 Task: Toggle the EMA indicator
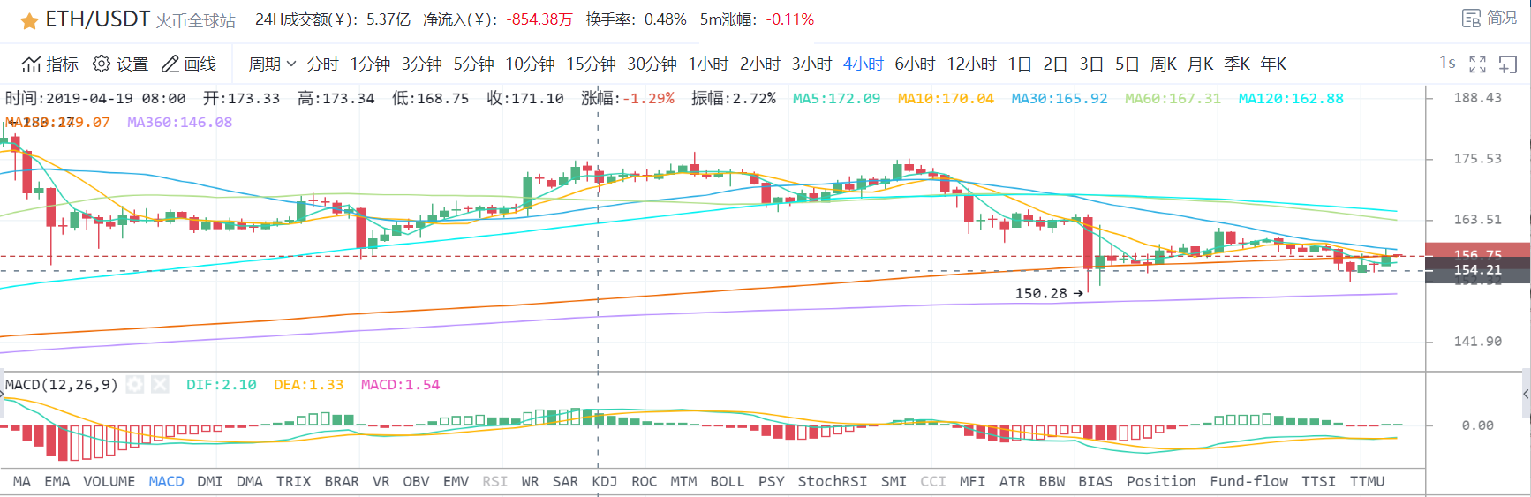[x=57, y=481]
